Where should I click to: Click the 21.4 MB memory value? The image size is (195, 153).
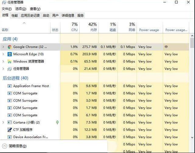90,69
